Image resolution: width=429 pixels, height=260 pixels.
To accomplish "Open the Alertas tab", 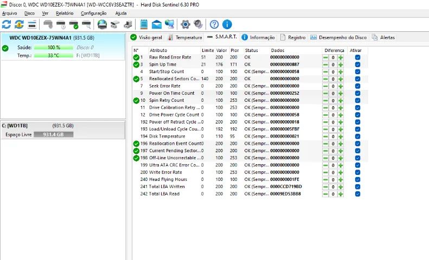I will tap(383, 37).
